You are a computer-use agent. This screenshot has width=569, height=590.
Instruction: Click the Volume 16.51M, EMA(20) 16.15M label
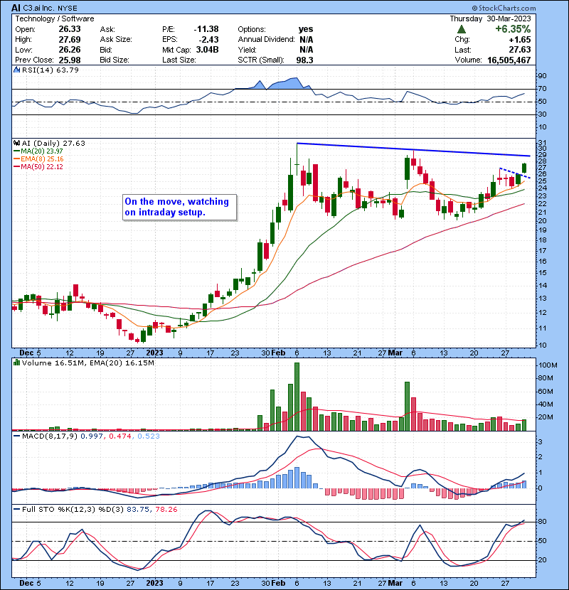tap(88, 363)
